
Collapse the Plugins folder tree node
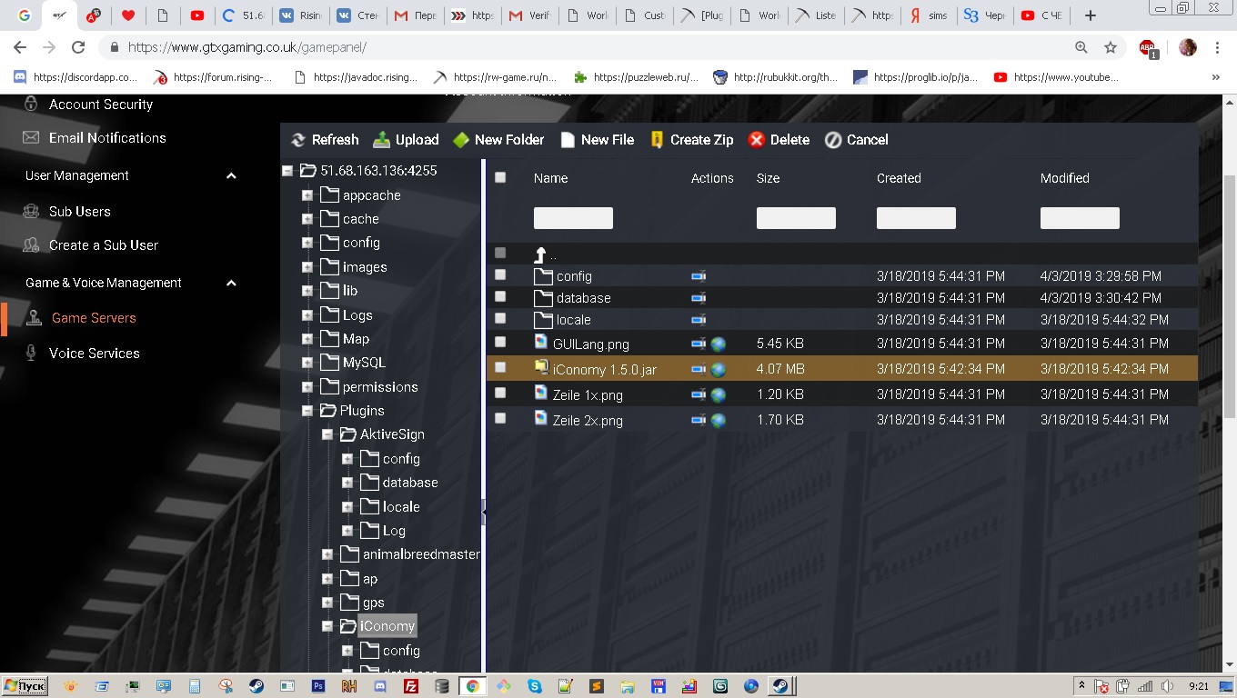tap(307, 411)
